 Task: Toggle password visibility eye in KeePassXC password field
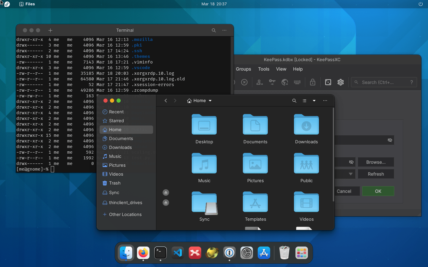click(x=390, y=140)
